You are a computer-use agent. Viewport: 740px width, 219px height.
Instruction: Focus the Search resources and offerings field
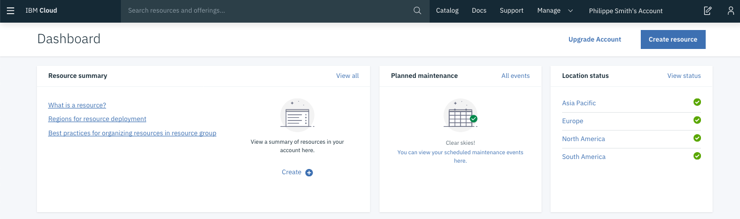pyautogui.click(x=267, y=11)
